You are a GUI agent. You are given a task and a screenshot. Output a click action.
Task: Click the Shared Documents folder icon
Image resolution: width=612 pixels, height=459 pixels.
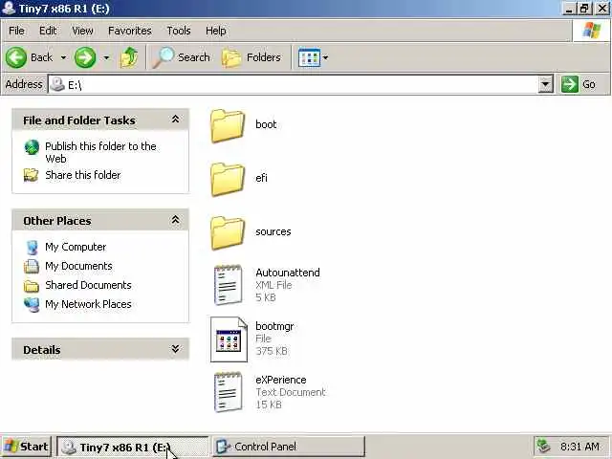(32, 286)
